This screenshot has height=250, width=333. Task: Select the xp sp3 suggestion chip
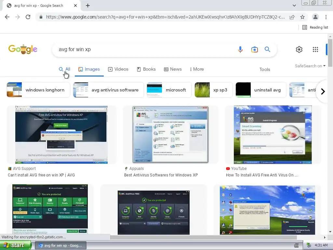tap(214, 90)
